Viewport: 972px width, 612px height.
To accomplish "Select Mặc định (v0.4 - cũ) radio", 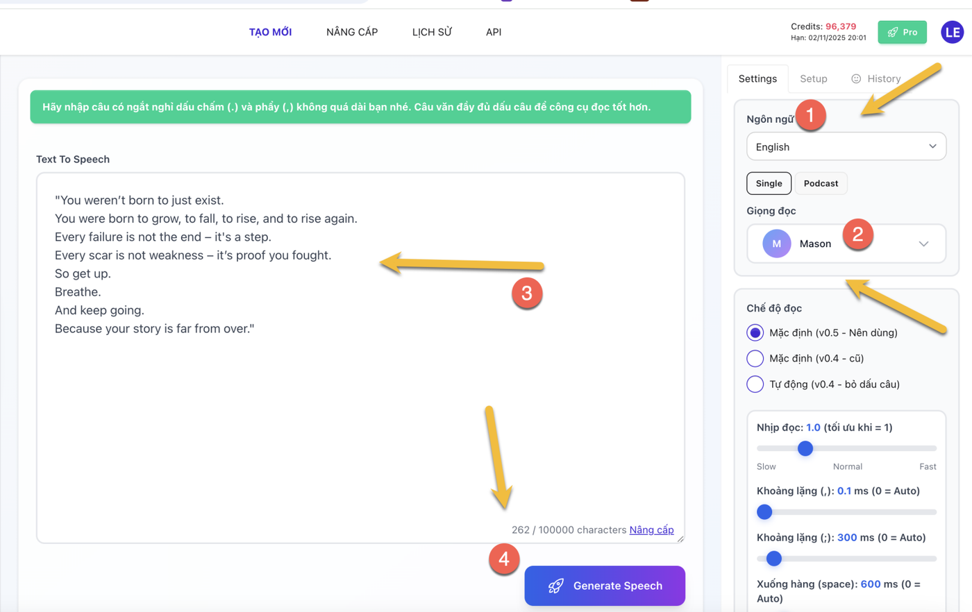I will tap(755, 358).
